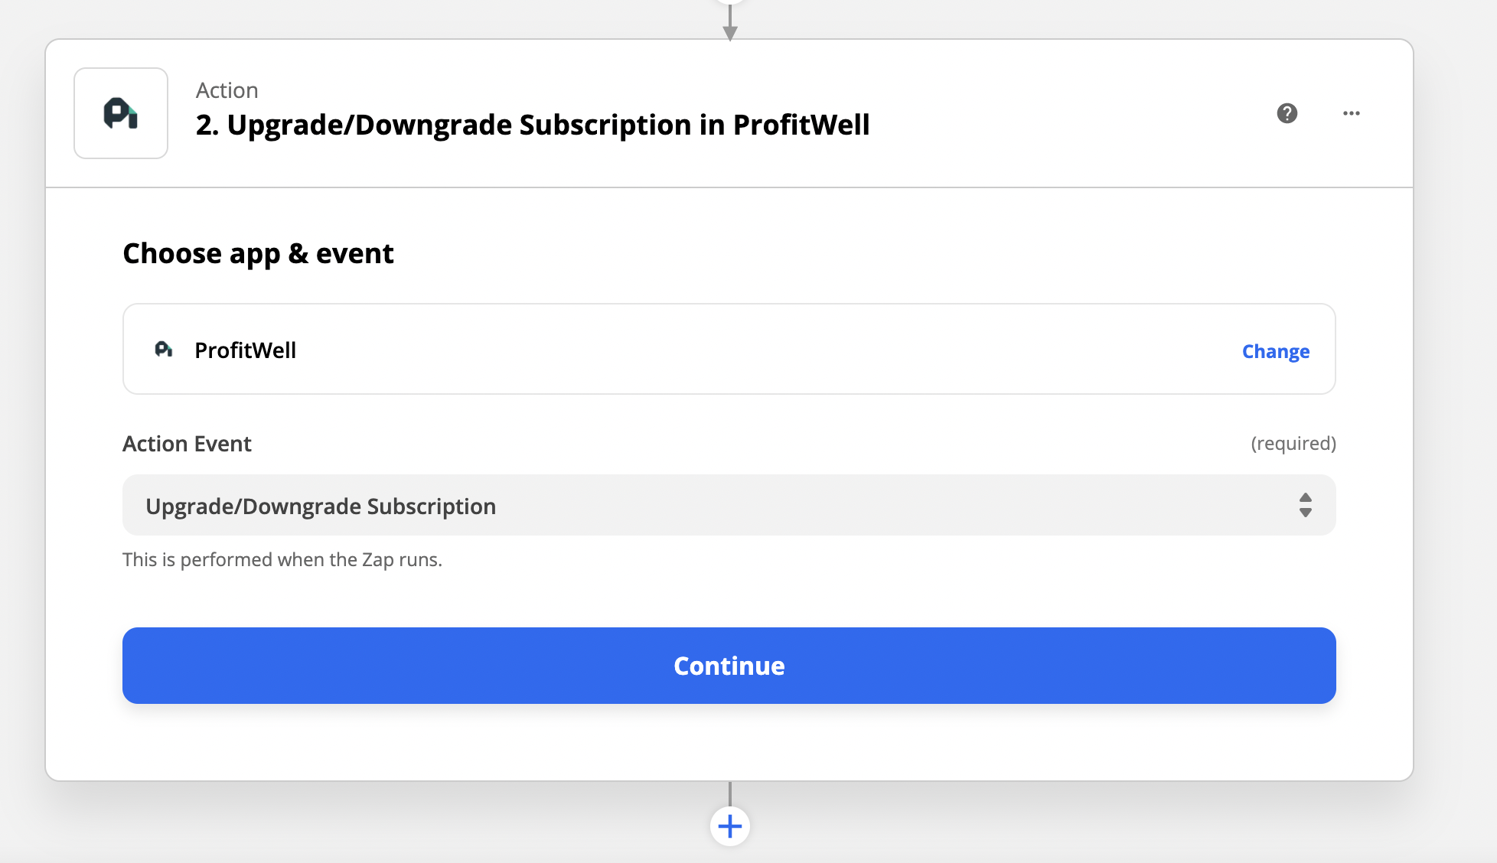
Task: Click the (required) indicator text
Action: pos(1293,444)
